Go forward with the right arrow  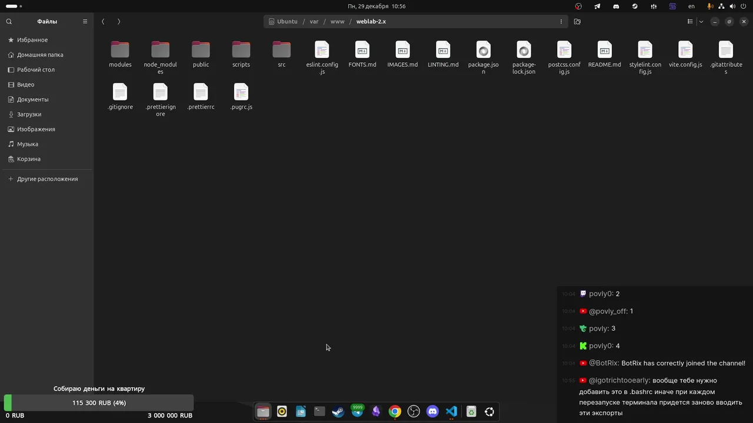click(x=119, y=21)
